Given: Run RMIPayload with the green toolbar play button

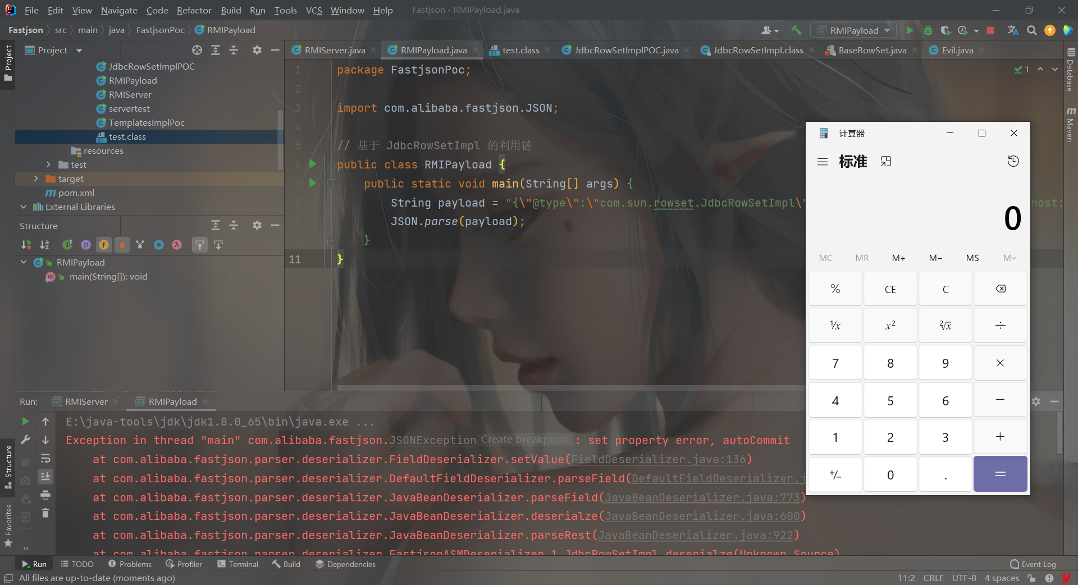Looking at the screenshot, I should tap(910, 30).
